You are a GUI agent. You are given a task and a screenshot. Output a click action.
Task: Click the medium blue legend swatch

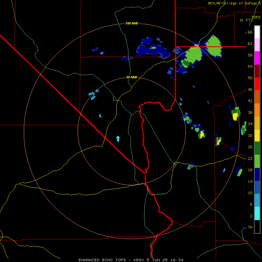[257, 187]
